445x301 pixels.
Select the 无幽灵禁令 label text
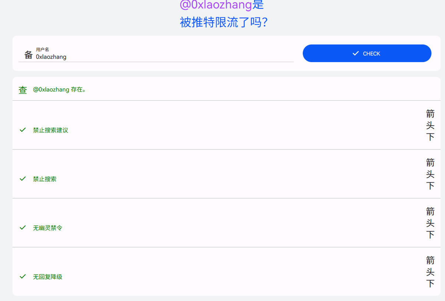point(47,228)
